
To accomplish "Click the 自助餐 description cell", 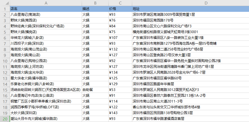I will (95, 90).
